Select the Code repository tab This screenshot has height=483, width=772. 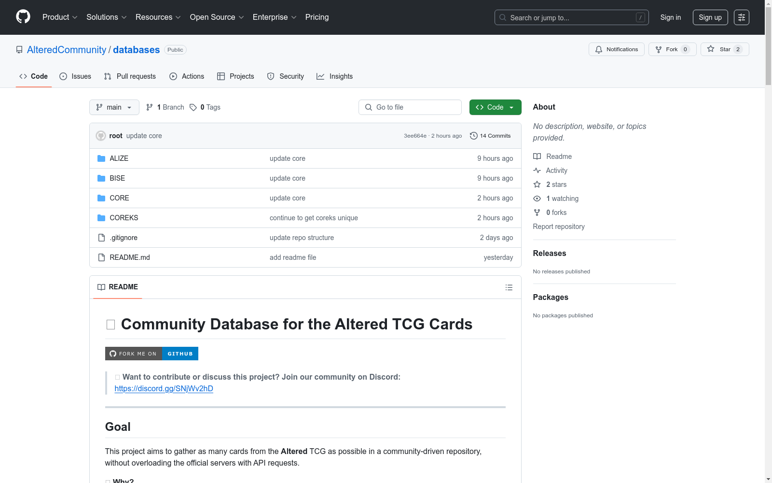(34, 76)
